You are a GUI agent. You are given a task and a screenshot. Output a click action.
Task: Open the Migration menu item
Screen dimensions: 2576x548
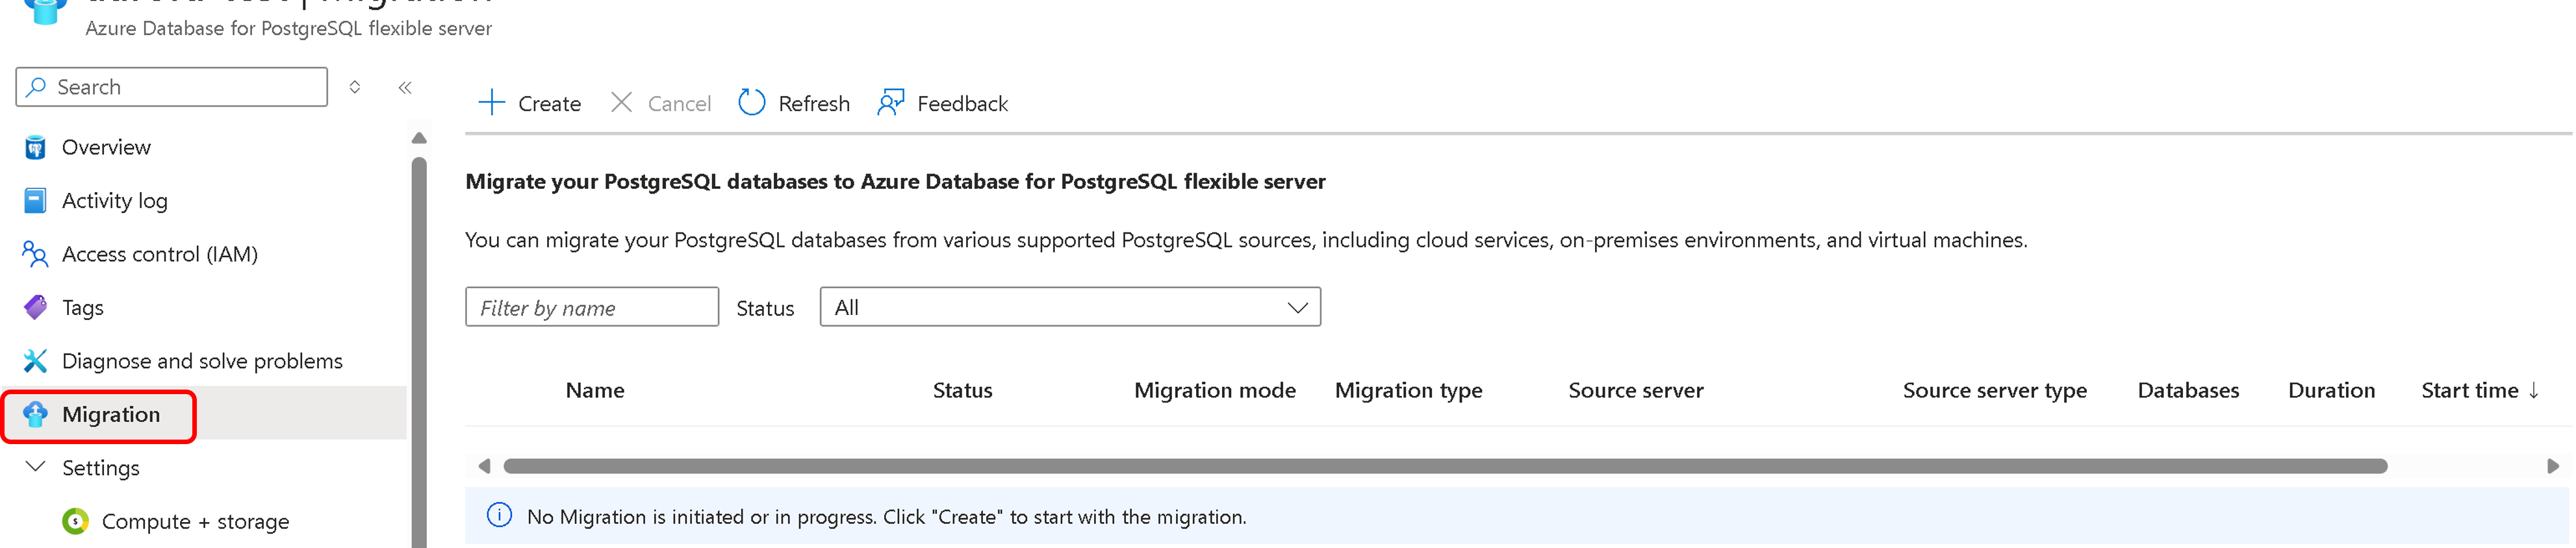(x=110, y=415)
